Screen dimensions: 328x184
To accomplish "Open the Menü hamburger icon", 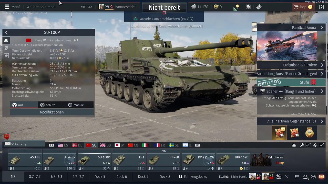I will [x=7, y=7].
